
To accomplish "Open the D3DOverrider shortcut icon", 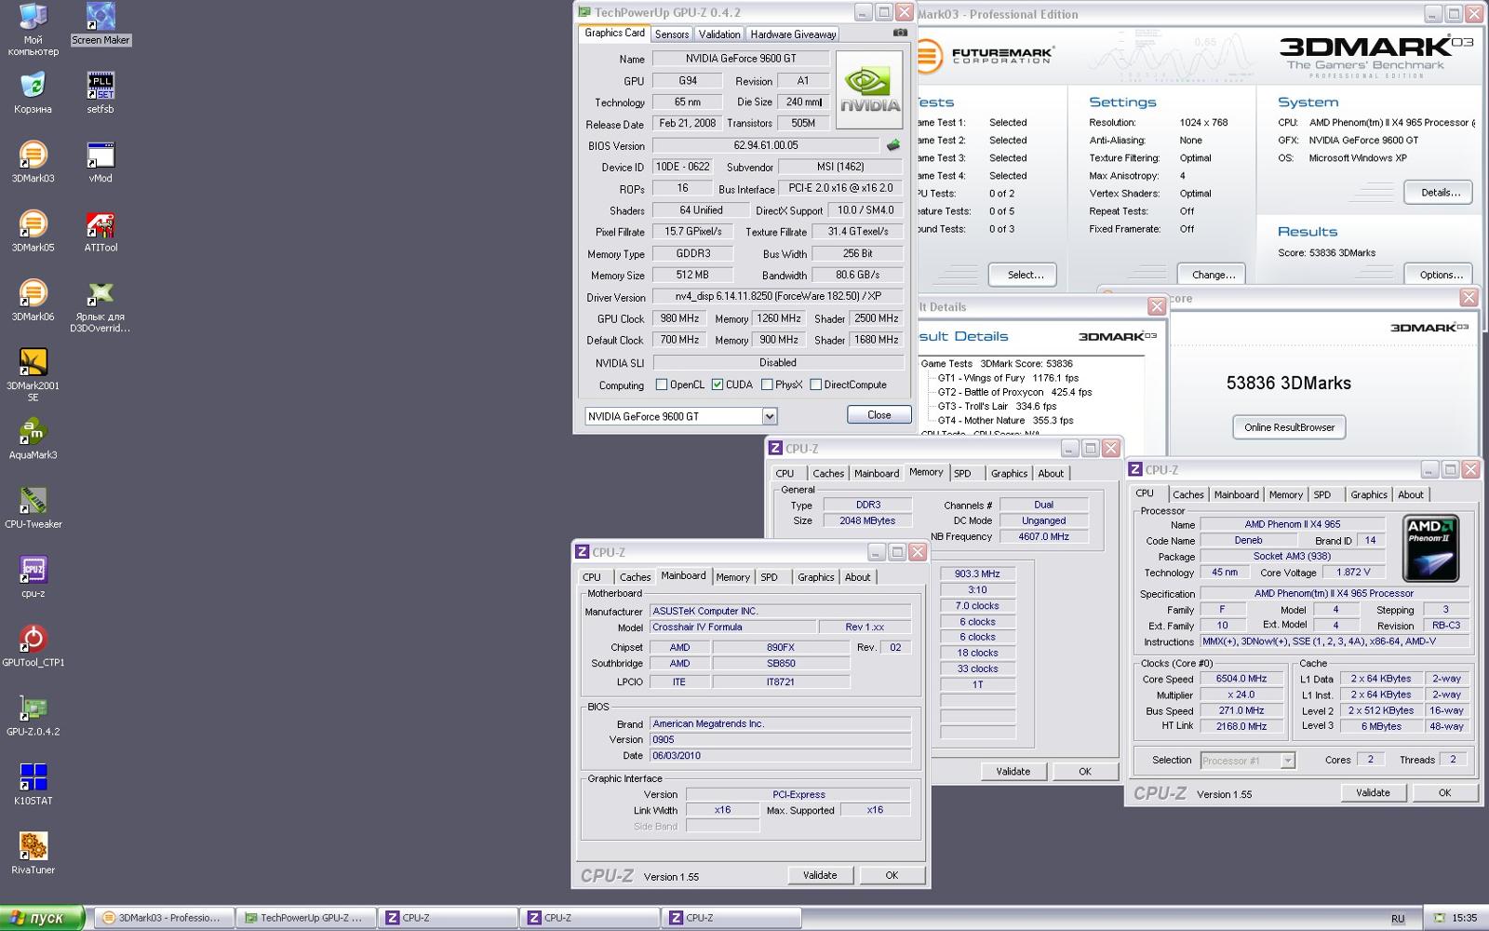I will pos(101,305).
